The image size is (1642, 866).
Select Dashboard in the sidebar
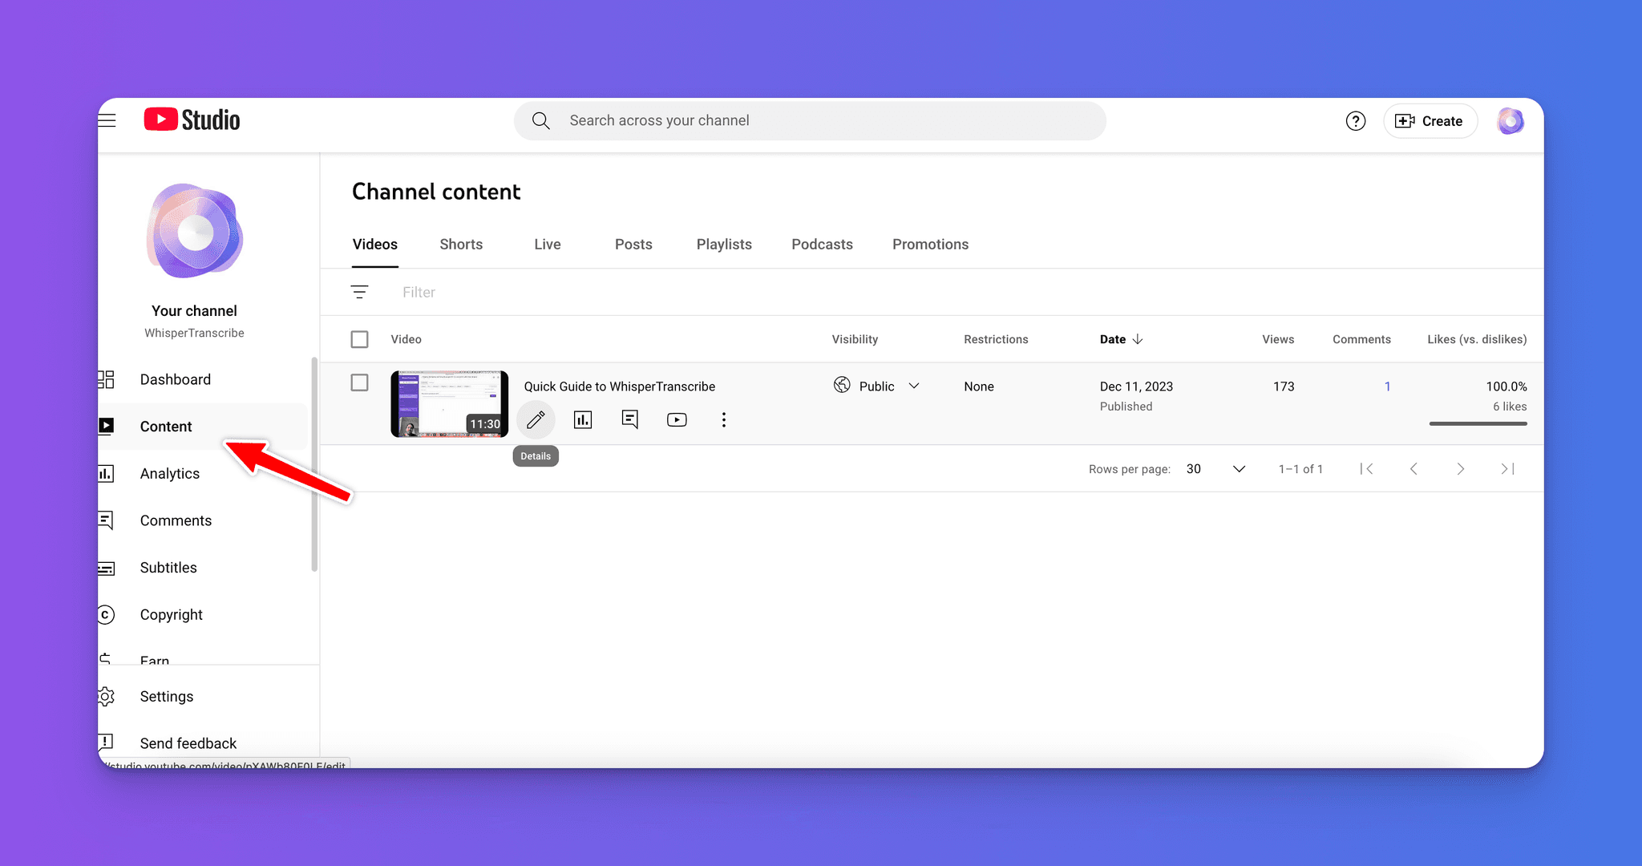[176, 378]
